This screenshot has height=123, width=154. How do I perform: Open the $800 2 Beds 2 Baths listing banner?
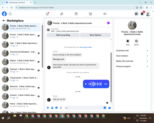[x=79, y=30]
